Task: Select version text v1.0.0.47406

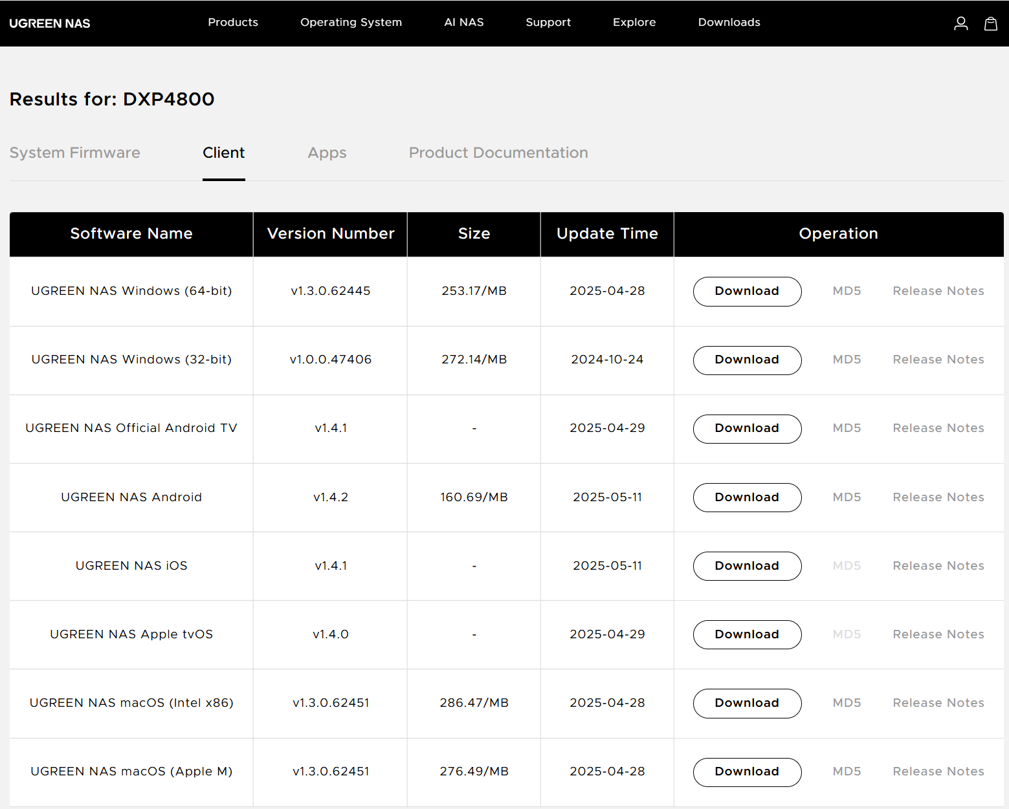Action: click(331, 360)
